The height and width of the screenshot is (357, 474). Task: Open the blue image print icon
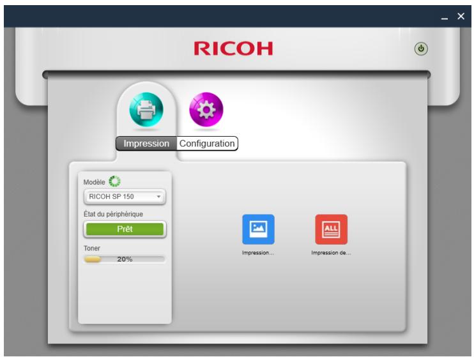(258, 229)
